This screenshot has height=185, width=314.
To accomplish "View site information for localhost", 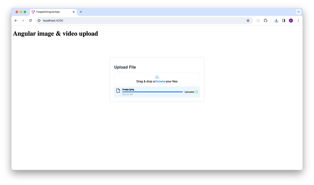I will (x=39, y=20).
